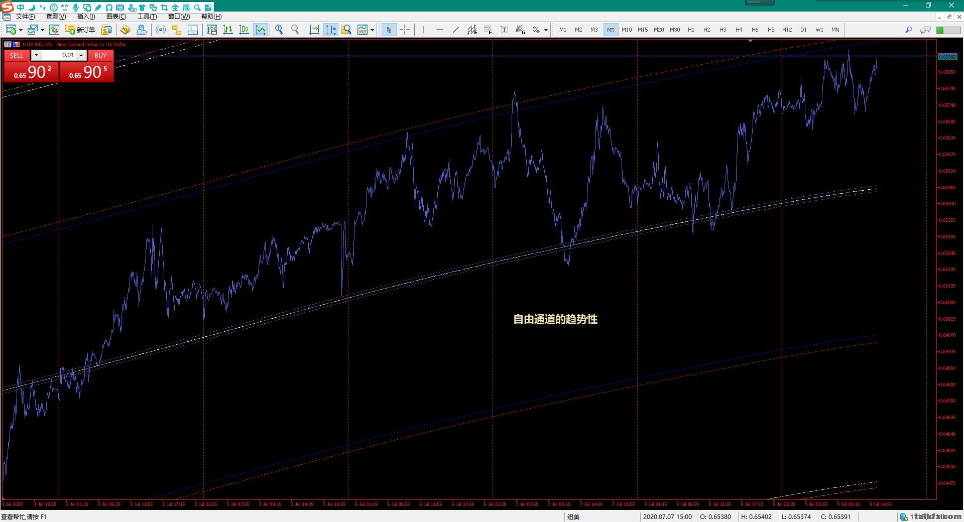The image size is (964, 522).
Task: Switch timeframe to H4
Action: click(x=739, y=30)
